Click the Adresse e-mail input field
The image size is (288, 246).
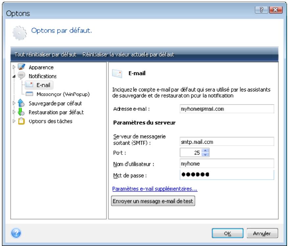[227, 109]
